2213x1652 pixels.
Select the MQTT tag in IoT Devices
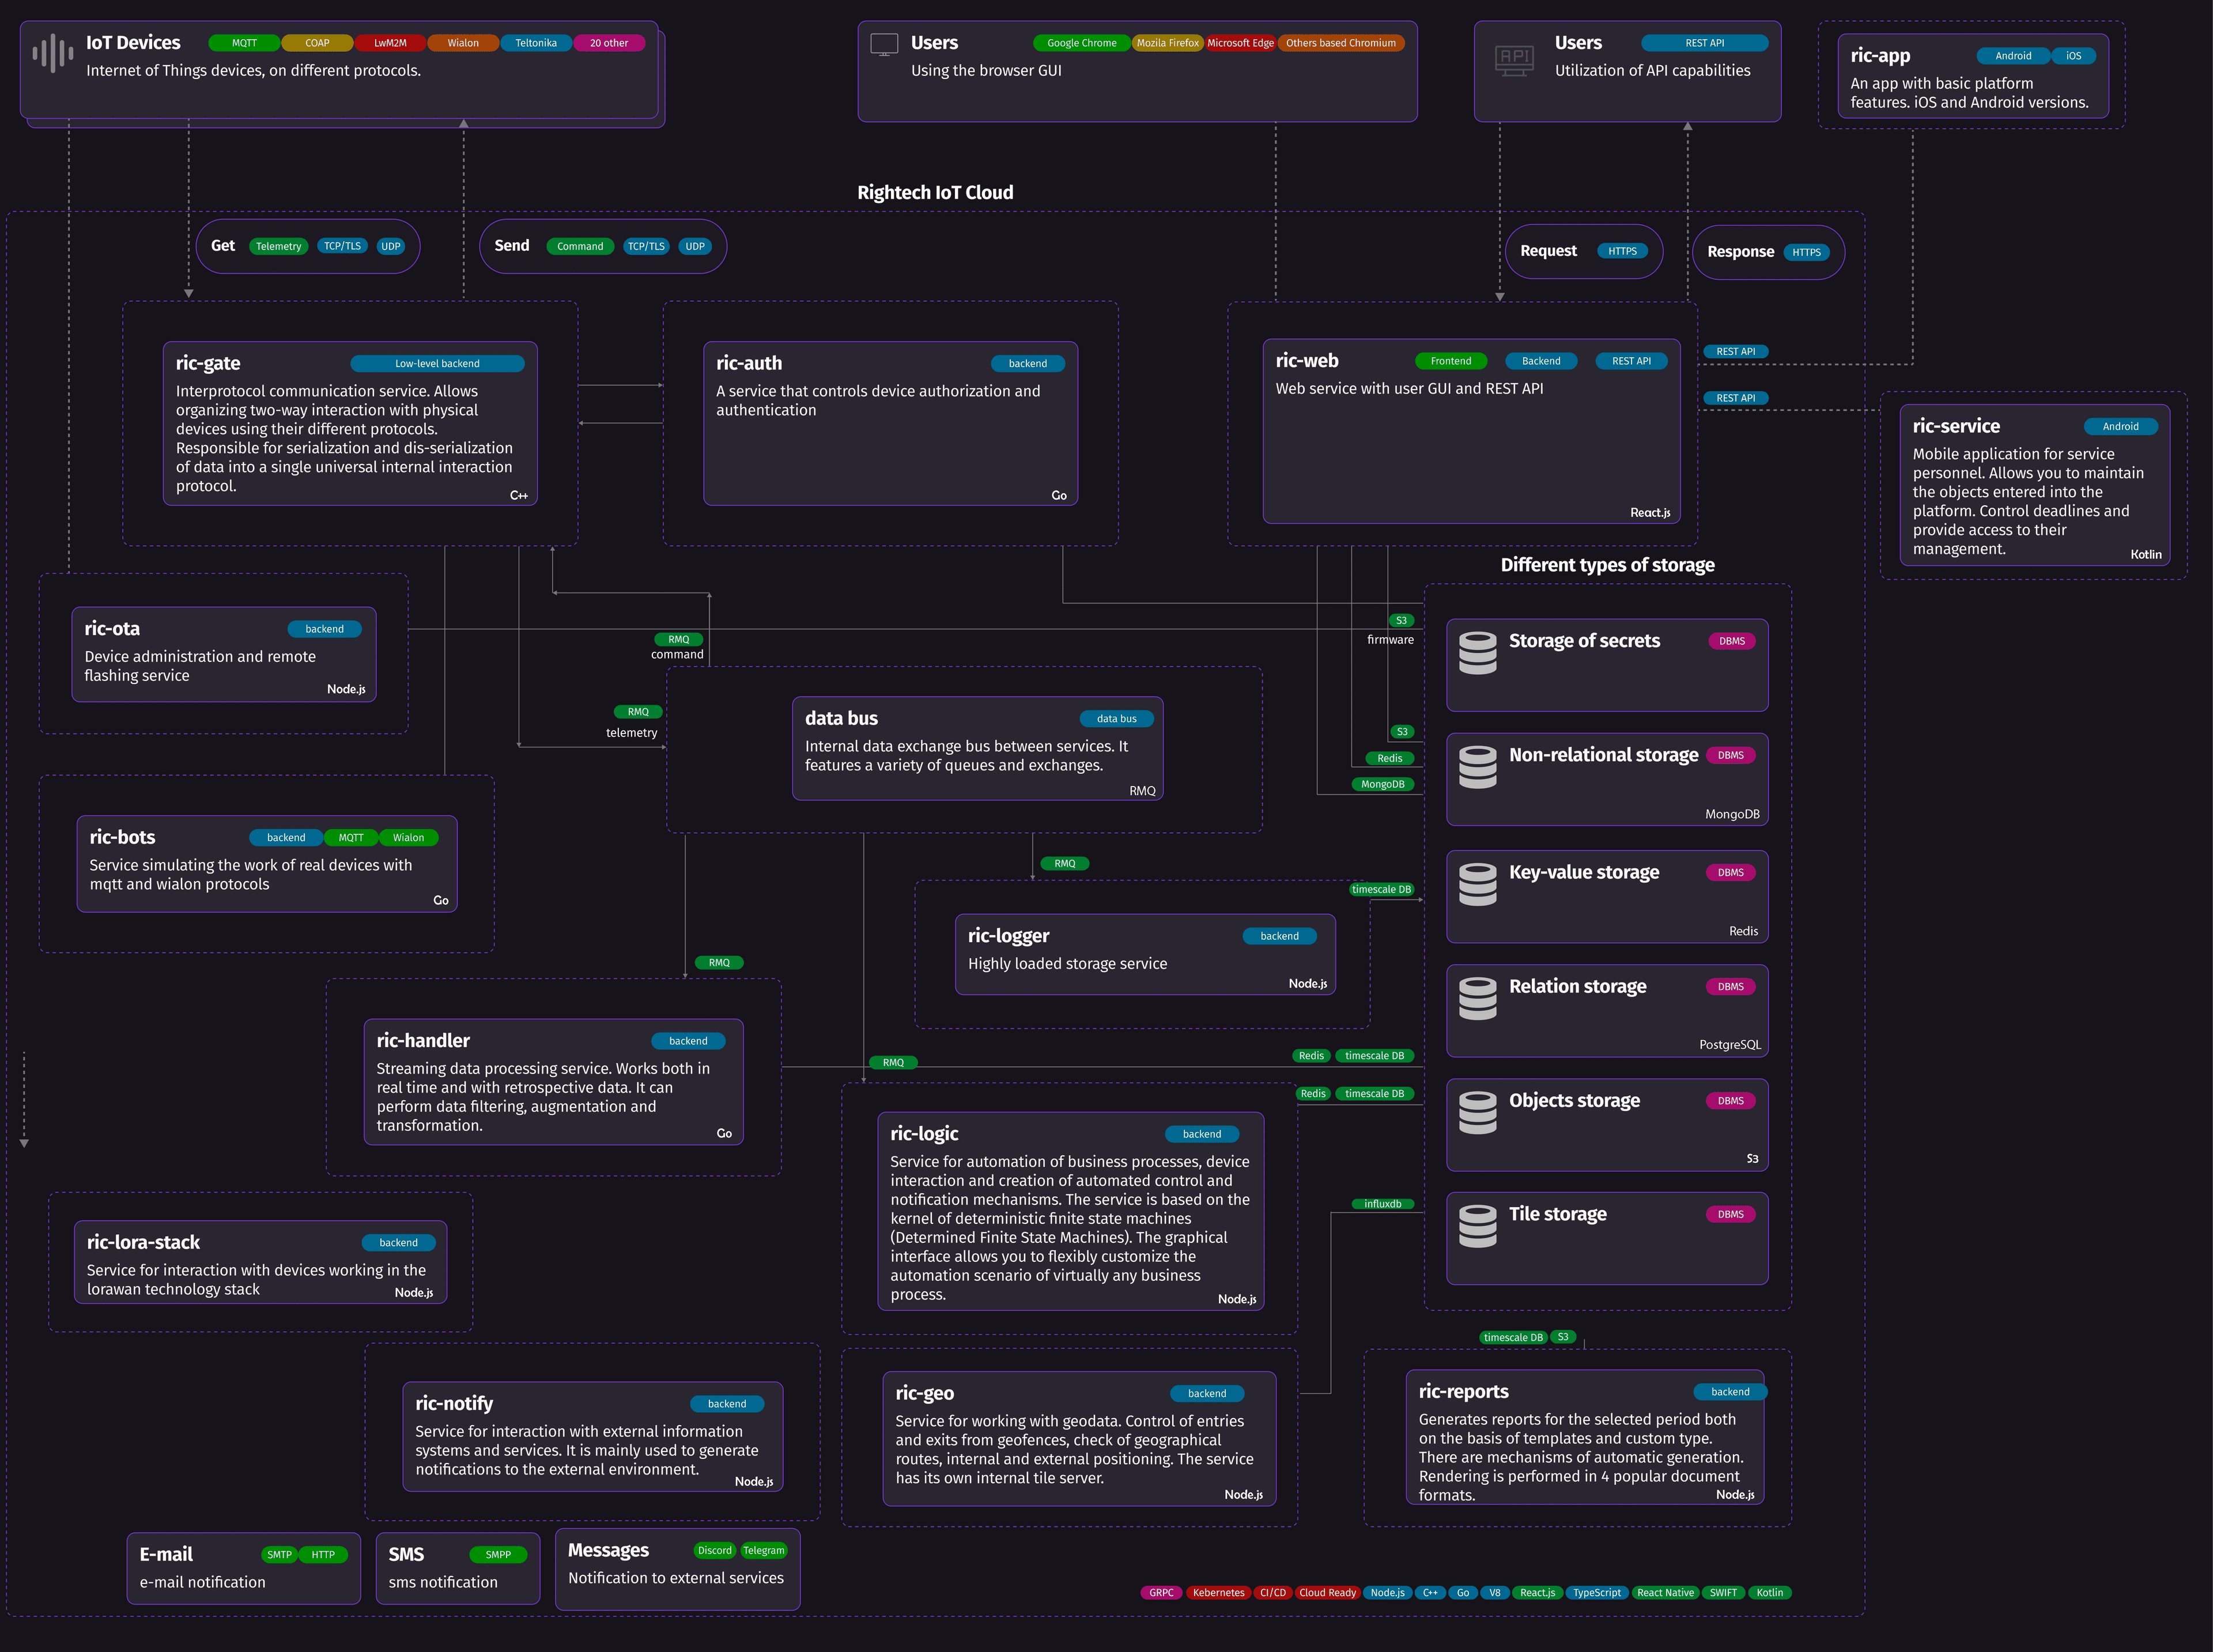[244, 43]
